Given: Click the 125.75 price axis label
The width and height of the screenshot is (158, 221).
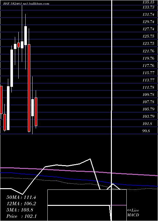Looking at the screenshot, I should tap(148, 36).
